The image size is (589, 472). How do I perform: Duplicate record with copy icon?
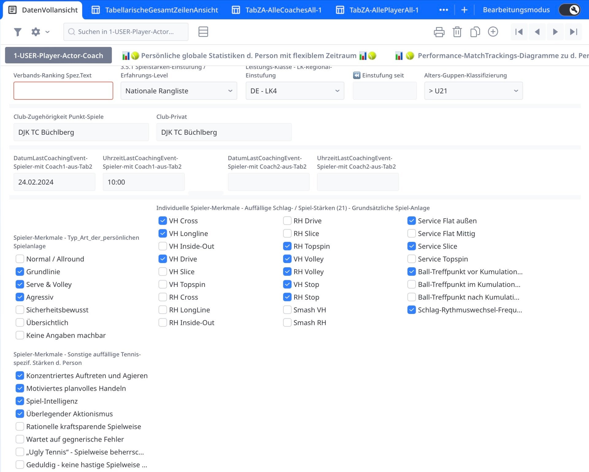[475, 32]
